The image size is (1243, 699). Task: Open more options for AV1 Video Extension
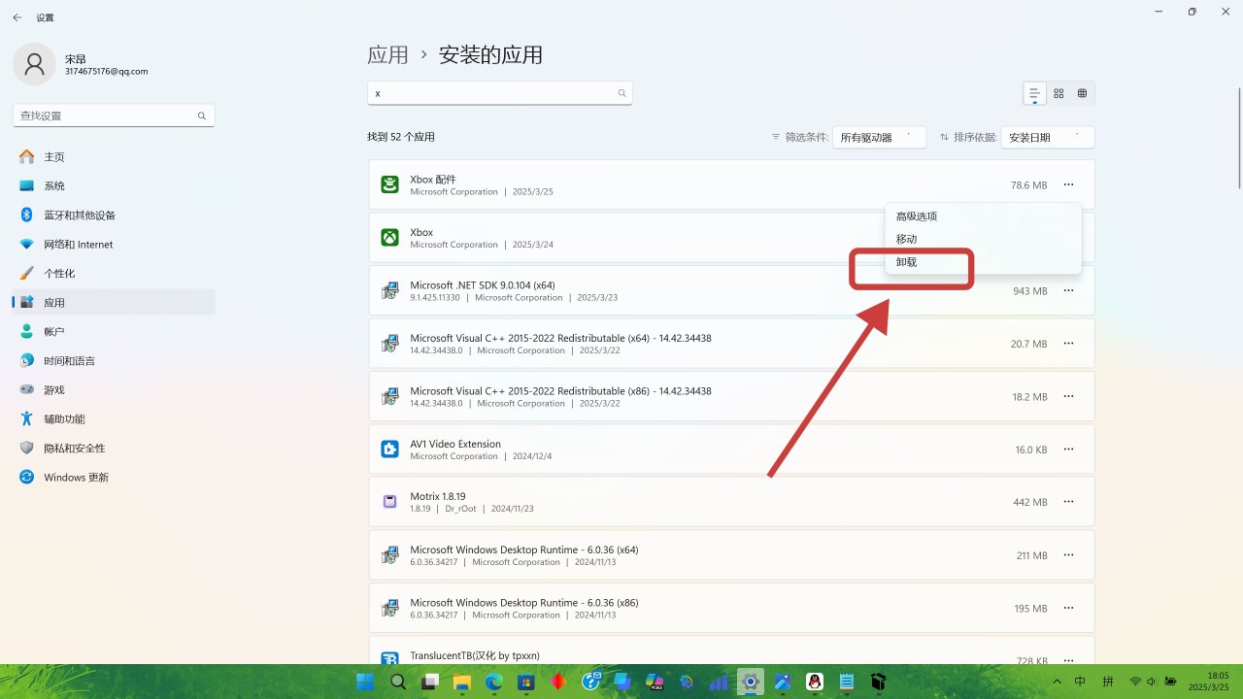1068,449
